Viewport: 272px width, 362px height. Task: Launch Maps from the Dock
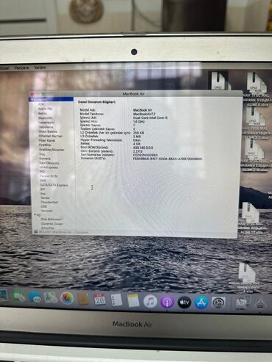51,297
